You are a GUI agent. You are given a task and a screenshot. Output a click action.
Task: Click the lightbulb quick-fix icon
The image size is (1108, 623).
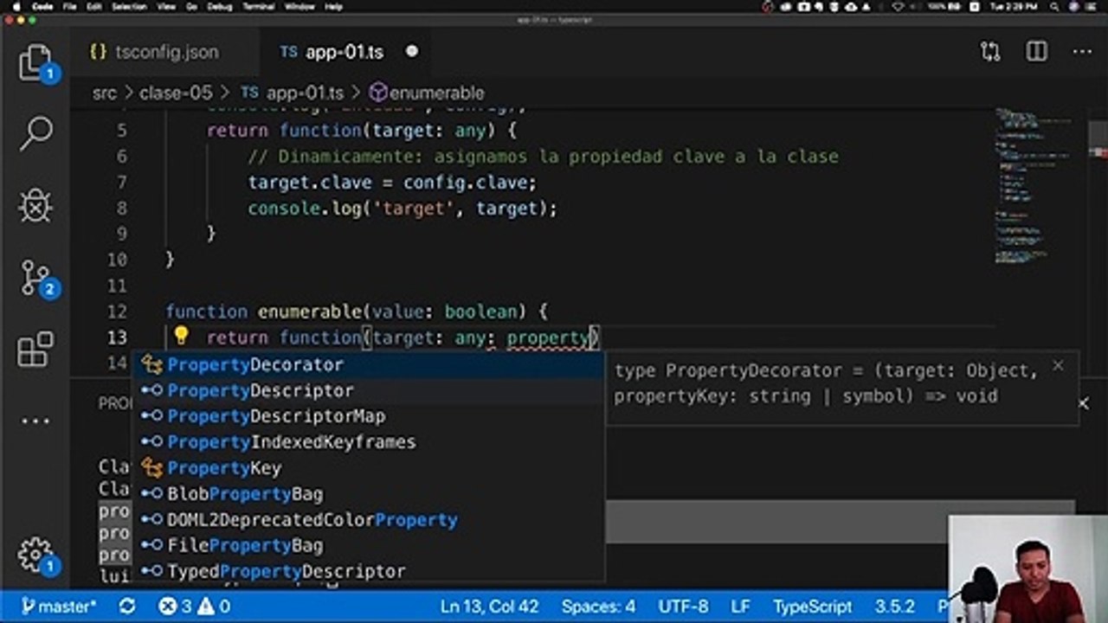pos(181,337)
